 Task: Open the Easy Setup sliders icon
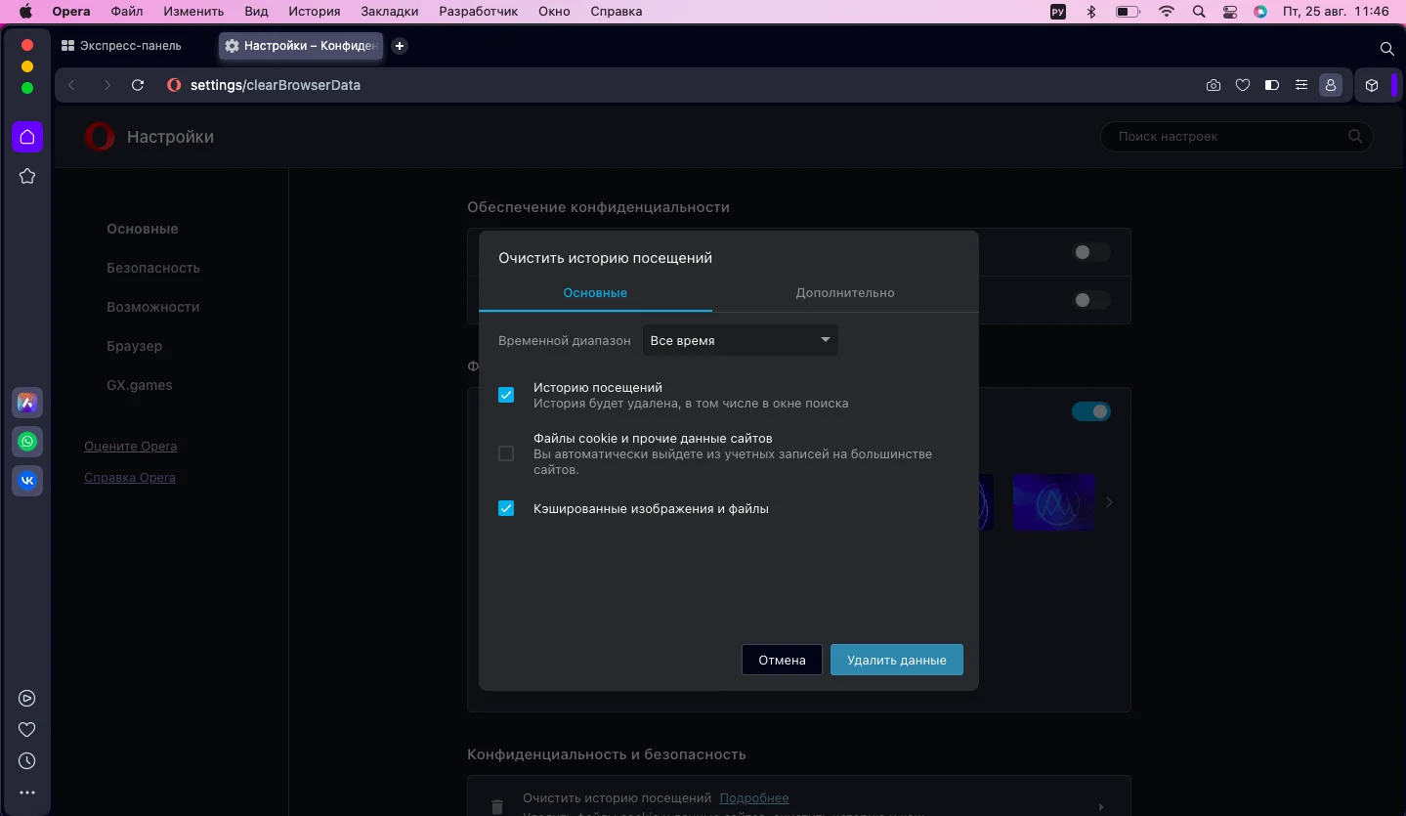1300,85
